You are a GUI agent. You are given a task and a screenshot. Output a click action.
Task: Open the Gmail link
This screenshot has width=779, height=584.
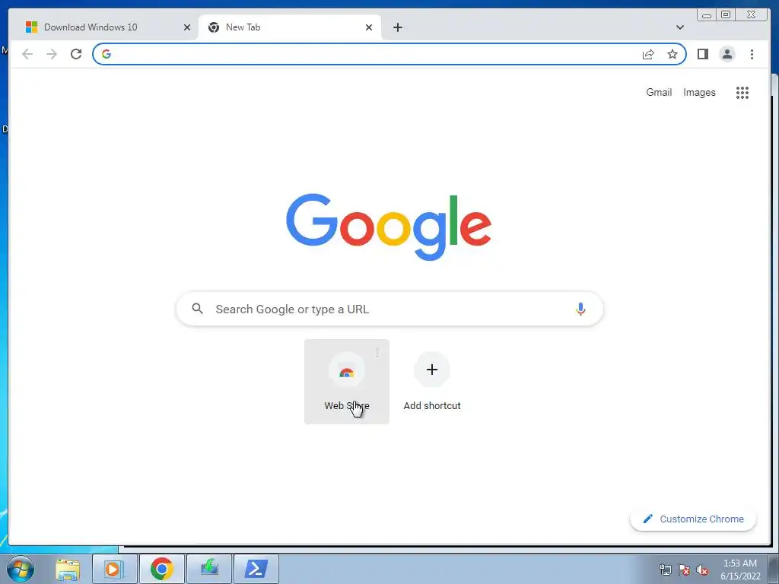[x=659, y=92]
